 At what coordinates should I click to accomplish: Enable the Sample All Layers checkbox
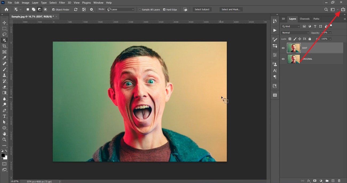(140, 9)
